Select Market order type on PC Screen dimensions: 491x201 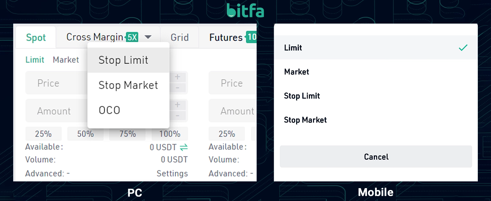tap(66, 60)
